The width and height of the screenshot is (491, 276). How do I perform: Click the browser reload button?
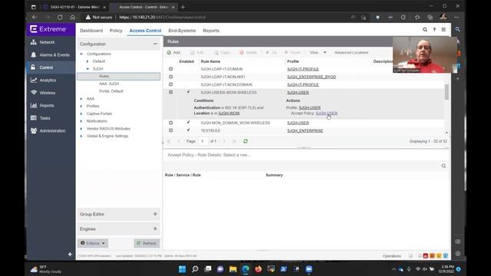[x=60, y=17]
